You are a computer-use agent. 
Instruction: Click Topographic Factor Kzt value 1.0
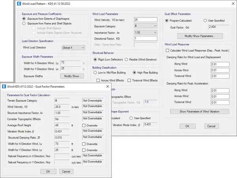coord(150,102)
